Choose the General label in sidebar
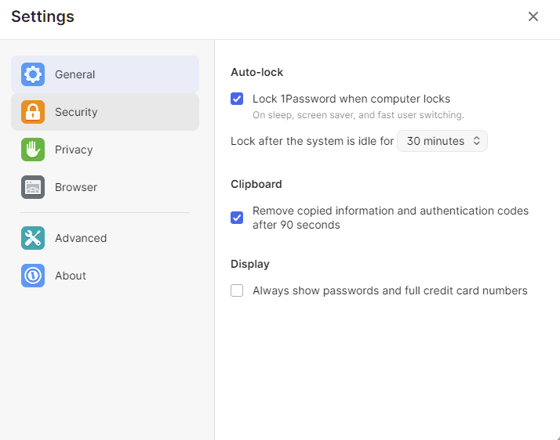 (75, 74)
